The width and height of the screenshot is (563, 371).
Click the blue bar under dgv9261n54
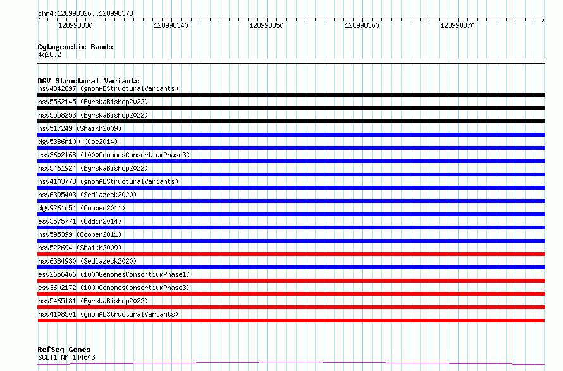[291, 214]
